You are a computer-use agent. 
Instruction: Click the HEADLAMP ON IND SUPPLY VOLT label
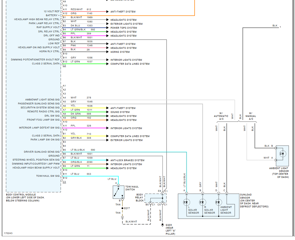pyautogui.click(x=39, y=47)
